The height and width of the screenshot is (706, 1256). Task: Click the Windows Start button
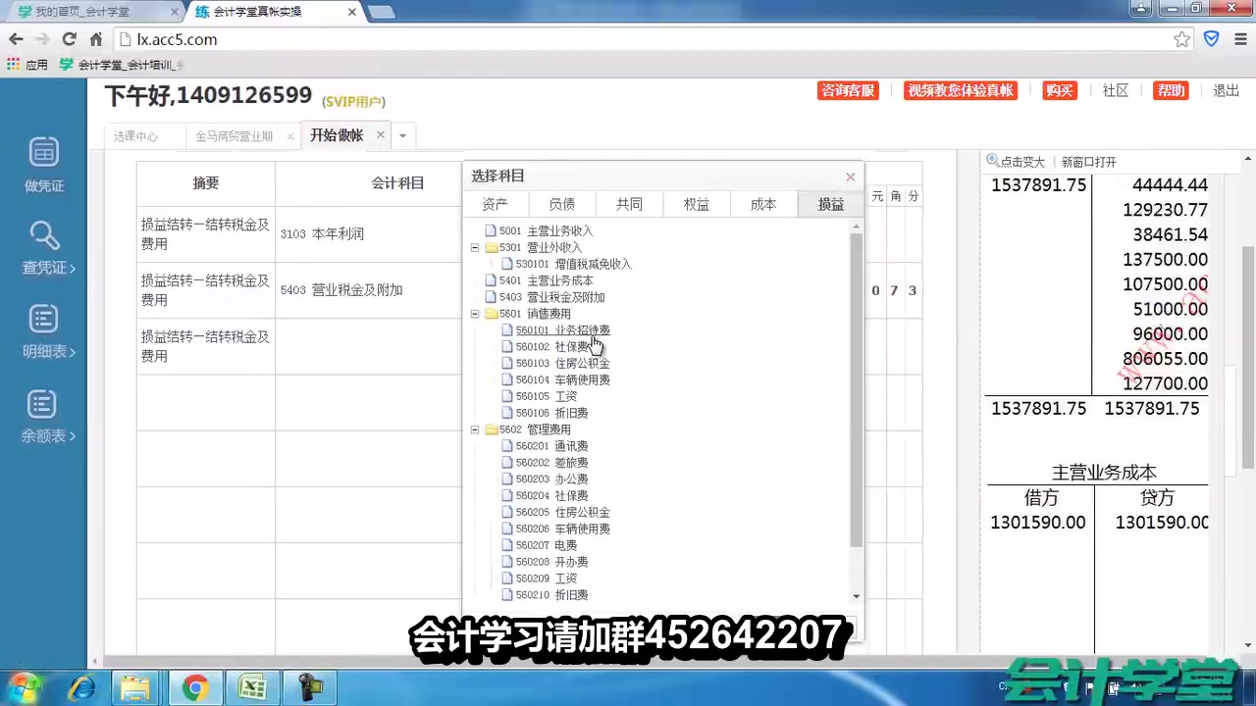[x=24, y=688]
